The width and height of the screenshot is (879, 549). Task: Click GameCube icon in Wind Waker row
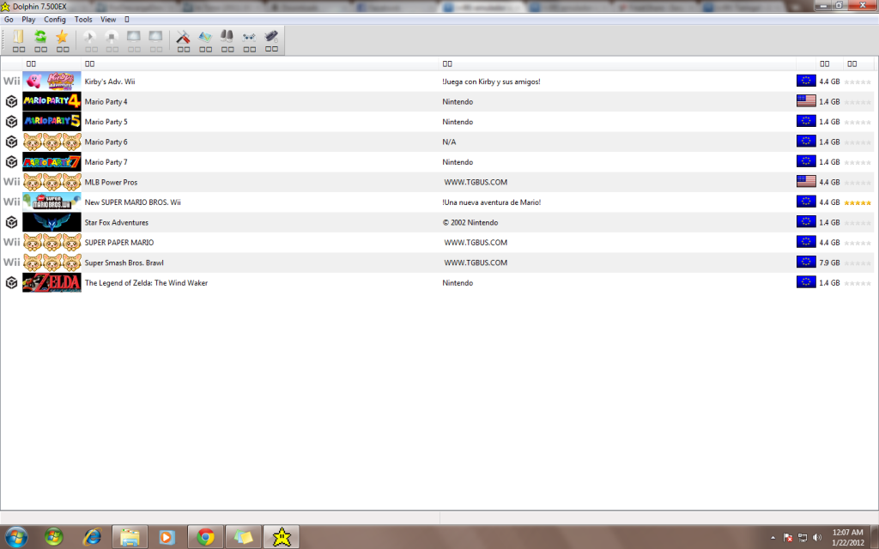11,283
